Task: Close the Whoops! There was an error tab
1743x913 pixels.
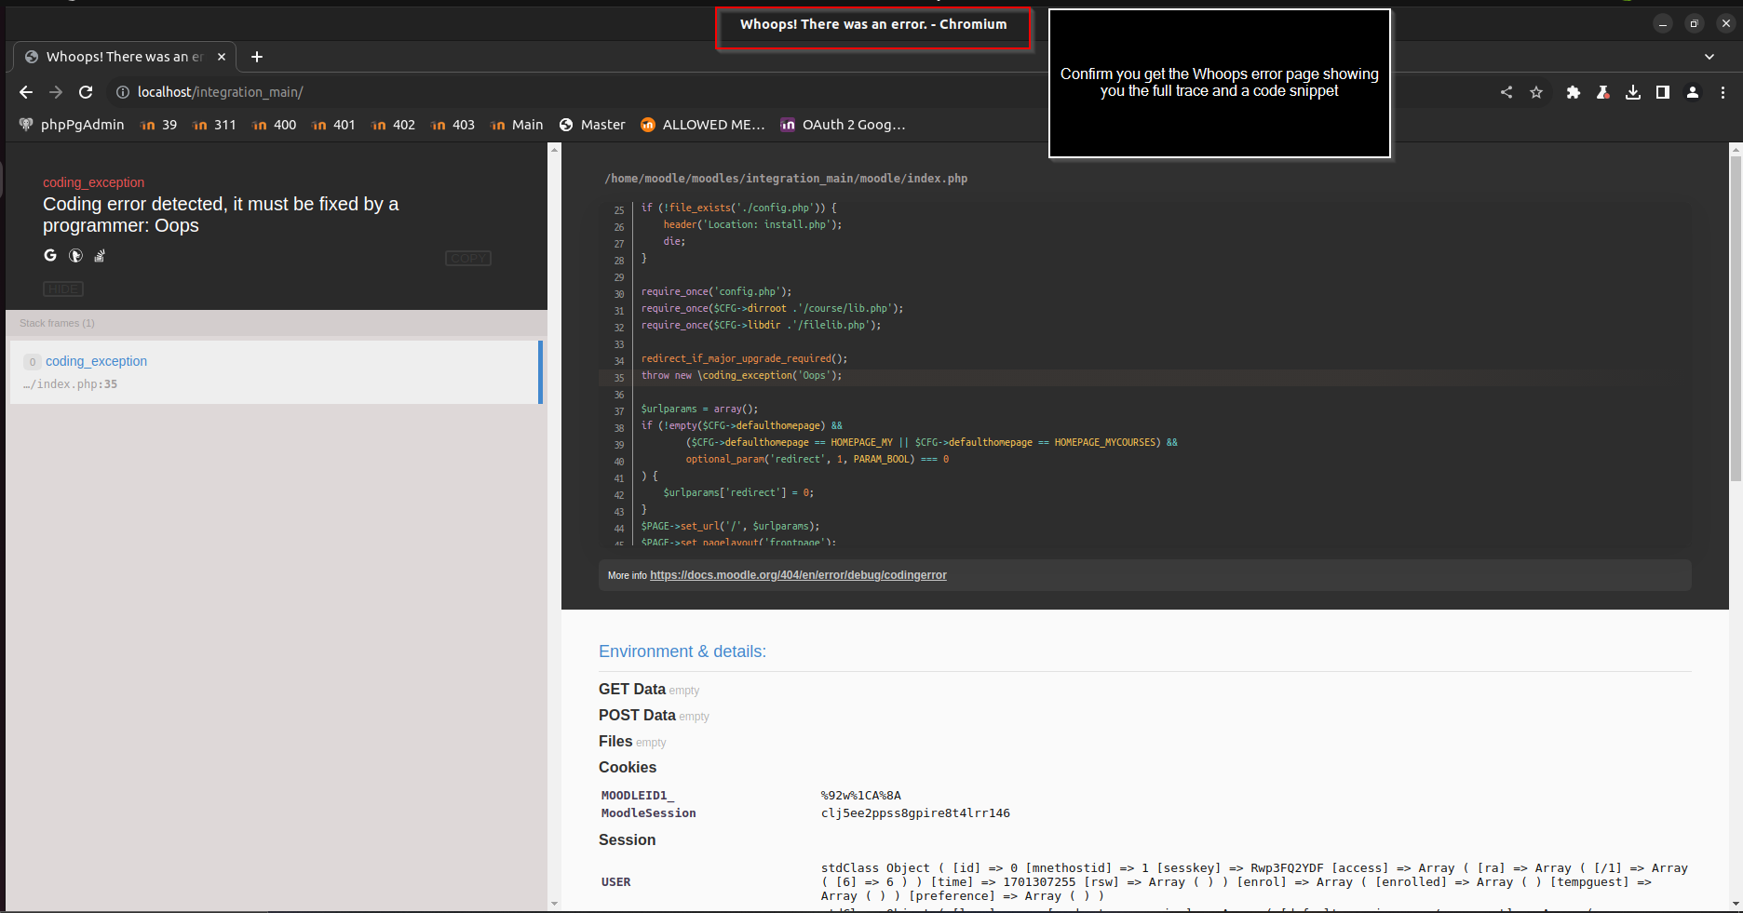Action: [x=222, y=57]
